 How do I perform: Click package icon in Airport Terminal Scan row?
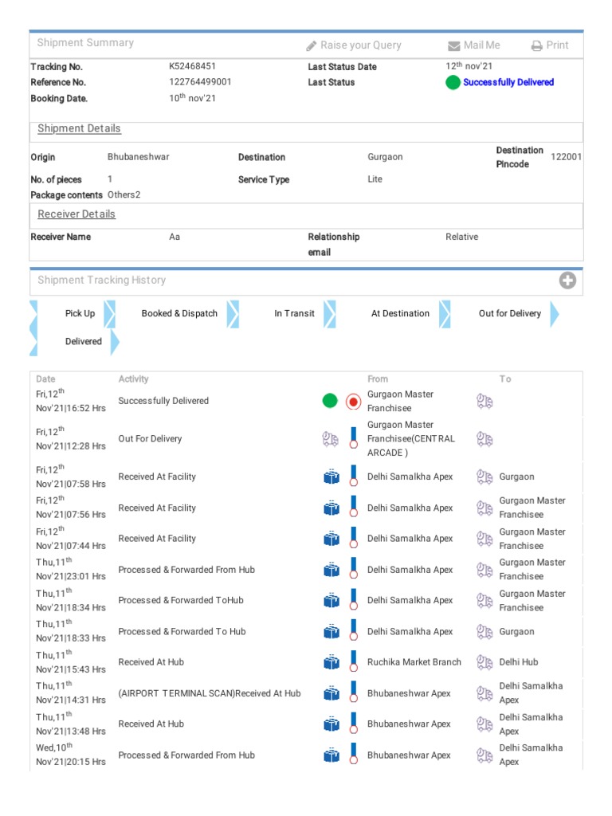click(x=331, y=694)
